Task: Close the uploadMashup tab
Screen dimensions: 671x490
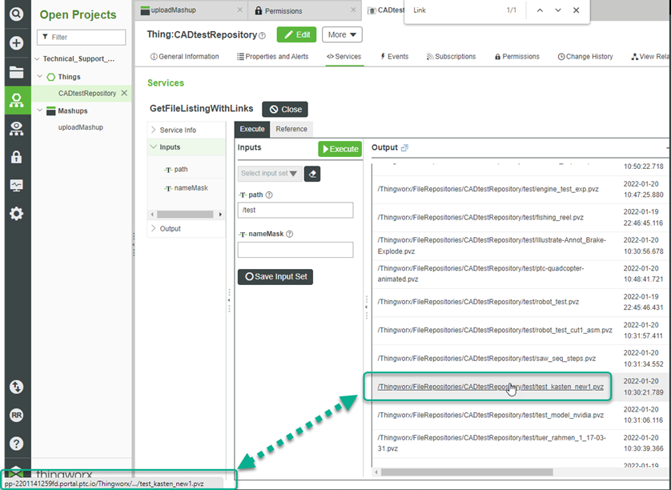Action: pos(239,10)
